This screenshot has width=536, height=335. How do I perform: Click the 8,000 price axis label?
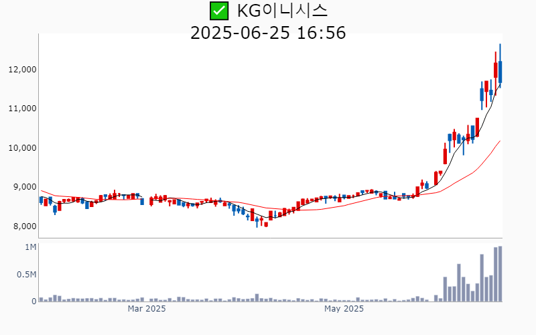(24, 226)
